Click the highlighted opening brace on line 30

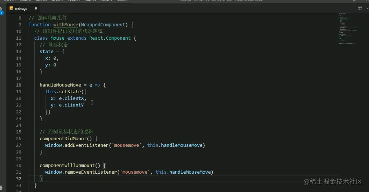point(105,166)
